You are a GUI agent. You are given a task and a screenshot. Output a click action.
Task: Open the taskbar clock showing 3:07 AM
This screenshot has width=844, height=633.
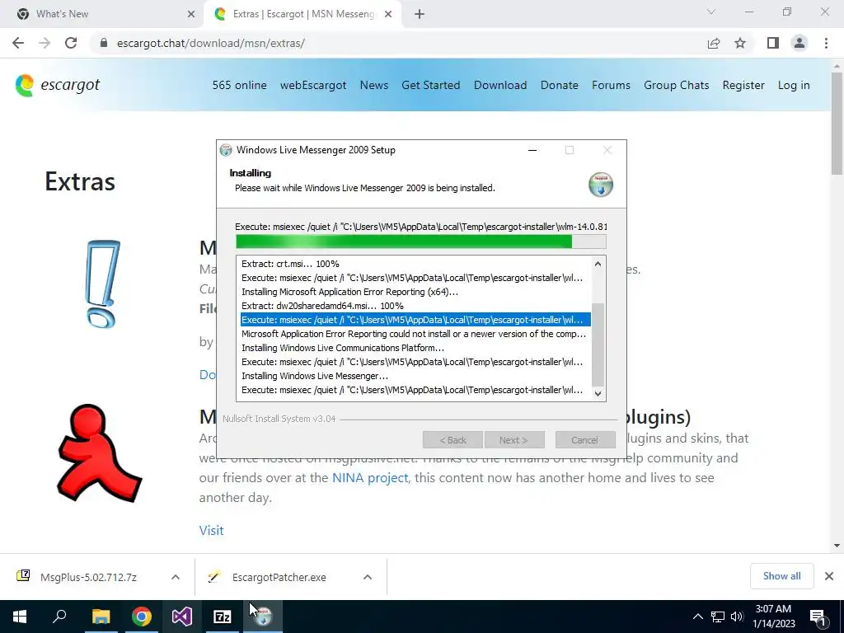tap(773, 617)
